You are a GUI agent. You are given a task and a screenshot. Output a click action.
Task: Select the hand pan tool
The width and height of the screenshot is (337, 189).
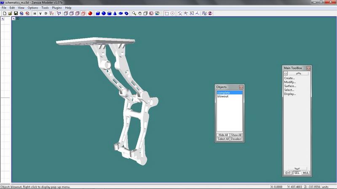coord(140,13)
